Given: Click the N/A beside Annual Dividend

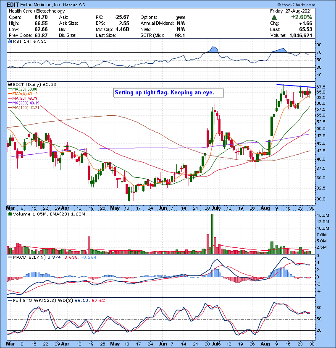Looking at the screenshot, I should coord(181,23).
